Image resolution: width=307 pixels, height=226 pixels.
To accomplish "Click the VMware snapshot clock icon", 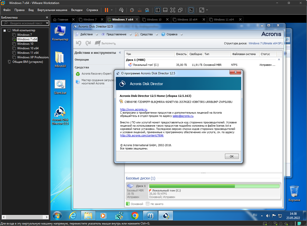I will (x=132, y=10).
